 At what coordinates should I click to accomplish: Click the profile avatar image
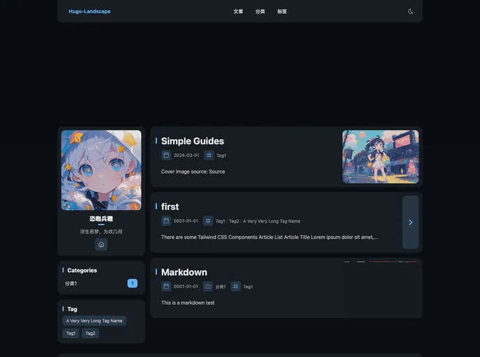tap(101, 170)
